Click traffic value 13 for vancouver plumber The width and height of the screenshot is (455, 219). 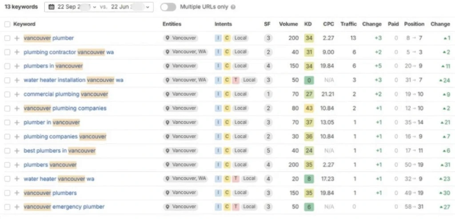353,38
